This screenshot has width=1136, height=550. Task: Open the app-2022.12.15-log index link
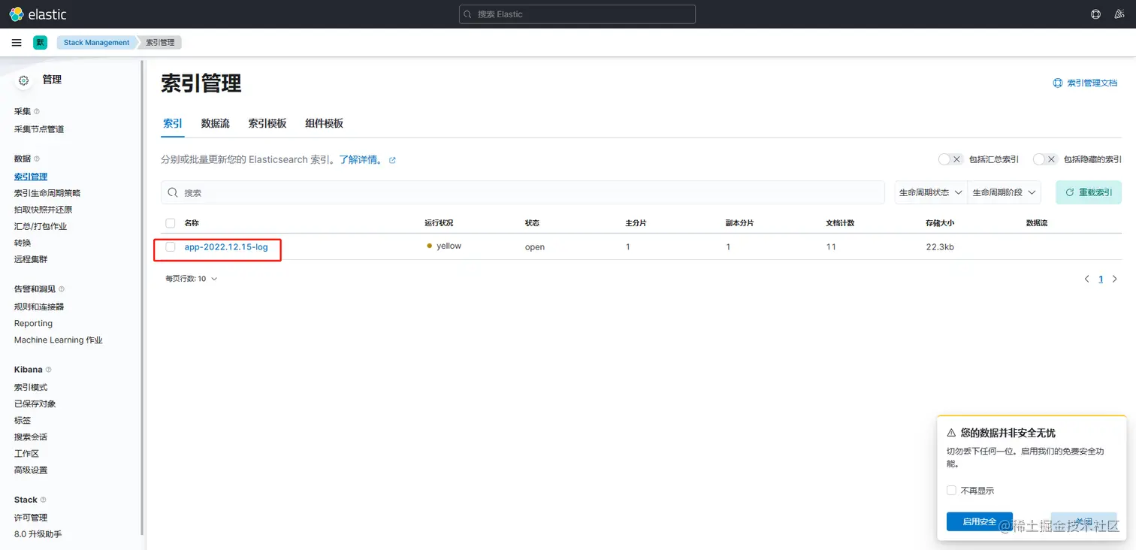point(226,246)
